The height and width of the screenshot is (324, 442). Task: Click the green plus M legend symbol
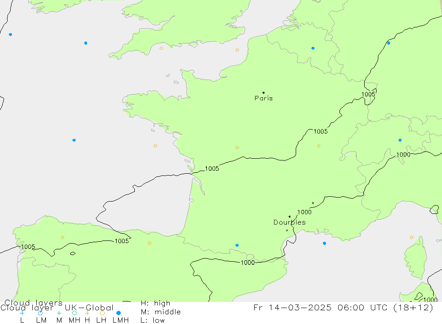click(59, 313)
